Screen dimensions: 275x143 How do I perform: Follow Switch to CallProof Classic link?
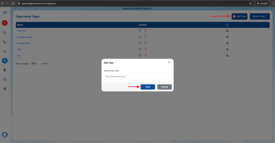137,9
